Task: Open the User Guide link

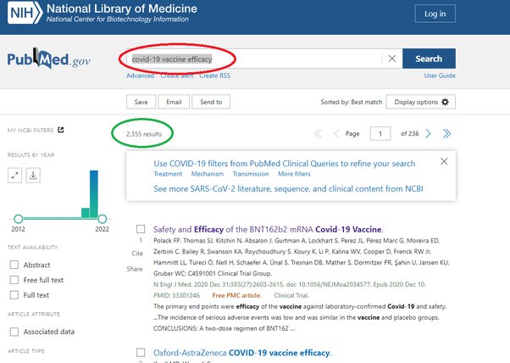Action: click(440, 75)
